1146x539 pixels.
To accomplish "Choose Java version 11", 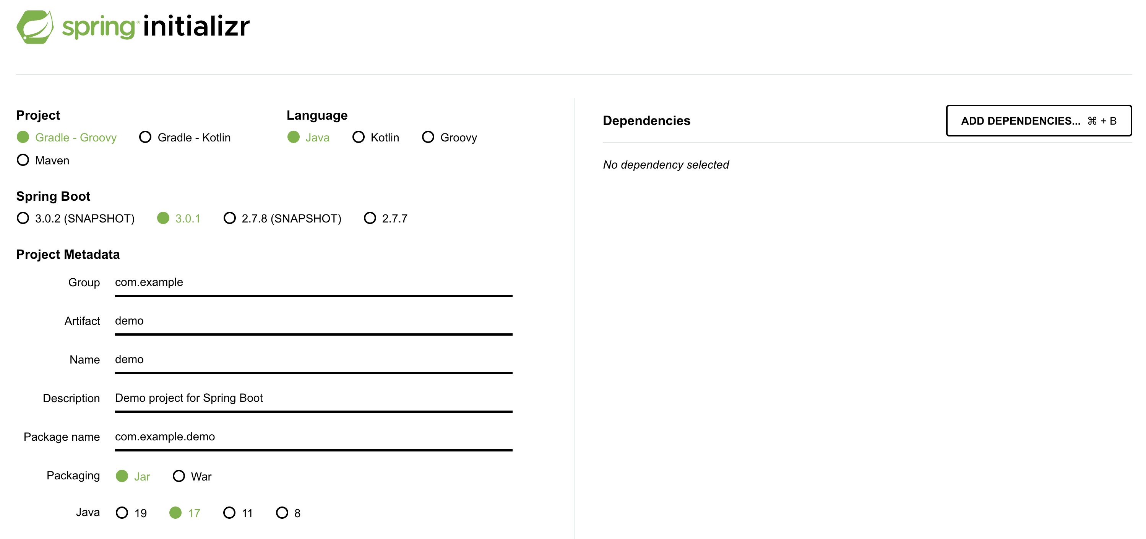I will pyautogui.click(x=229, y=513).
